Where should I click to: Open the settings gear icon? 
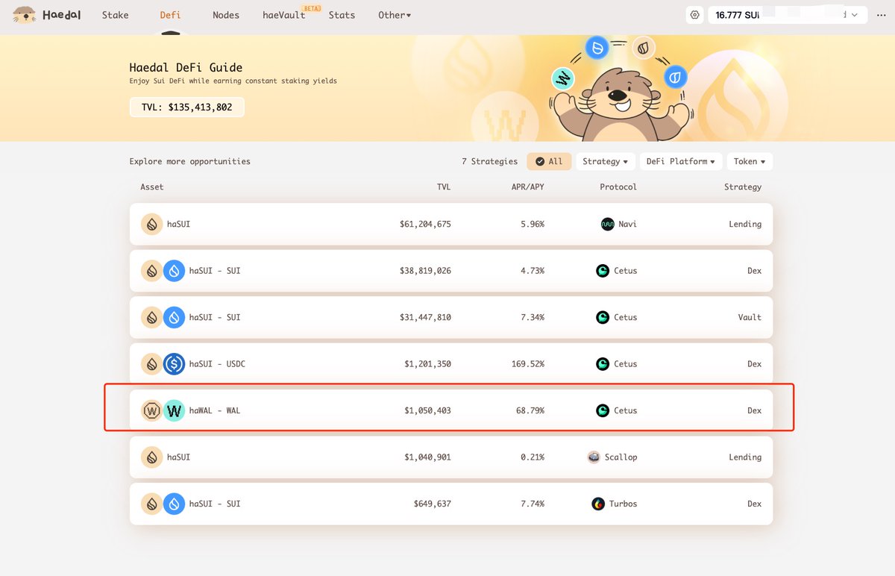coord(695,15)
